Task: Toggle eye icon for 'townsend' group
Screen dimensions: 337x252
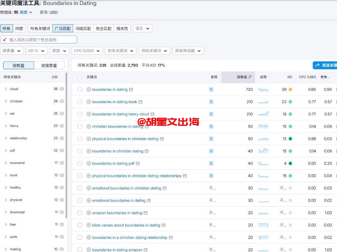Action: (x=62, y=163)
